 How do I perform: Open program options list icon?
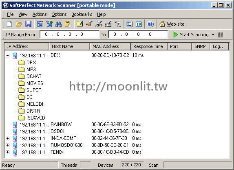[x=129, y=24]
